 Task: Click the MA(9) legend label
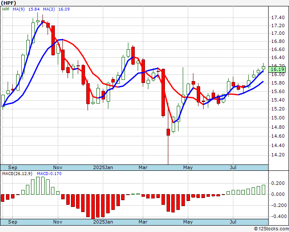click(x=19, y=9)
